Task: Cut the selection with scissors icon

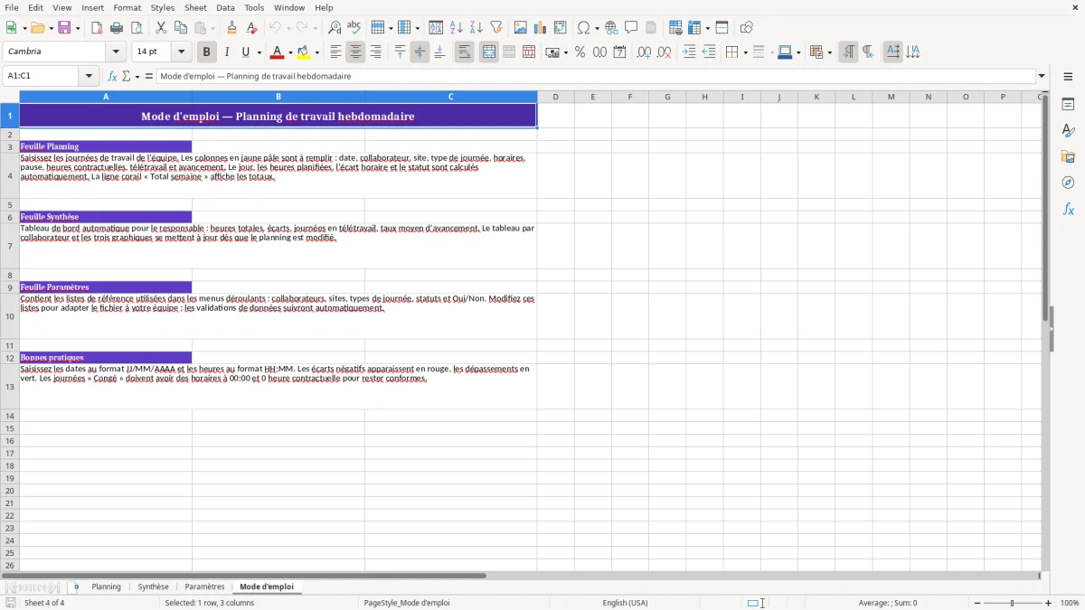Action: [161, 28]
